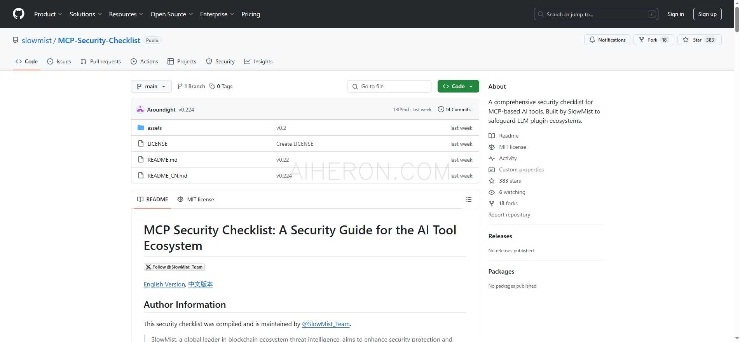Click the fork icon in Fork button
This screenshot has width=740, height=342.
pyautogui.click(x=642, y=40)
